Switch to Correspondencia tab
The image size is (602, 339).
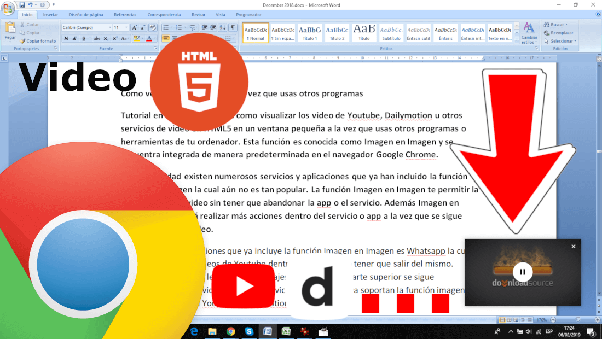click(x=164, y=15)
